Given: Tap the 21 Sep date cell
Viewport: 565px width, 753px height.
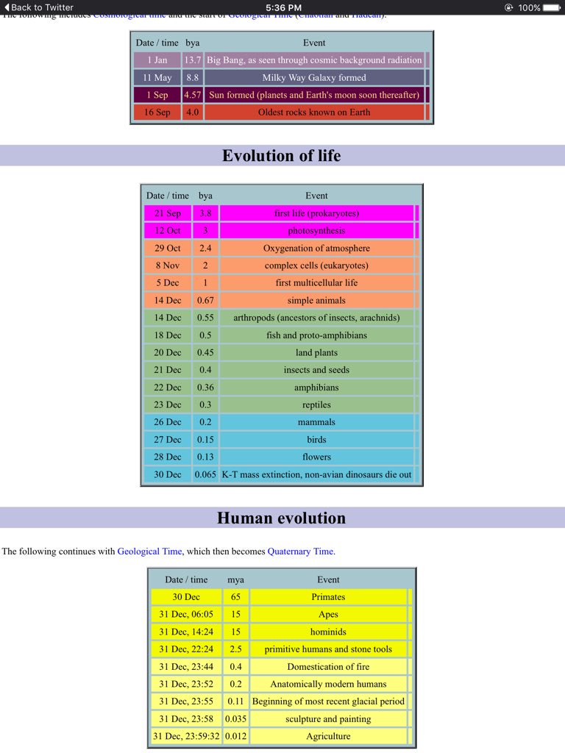Looking at the screenshot, I should point(168,213).
